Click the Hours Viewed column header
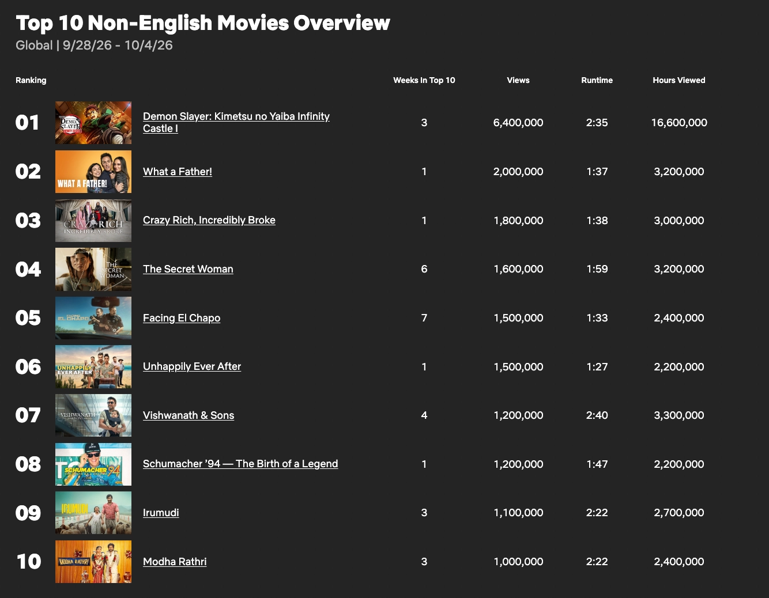This screenshot has height=598, width=769. 679,80
